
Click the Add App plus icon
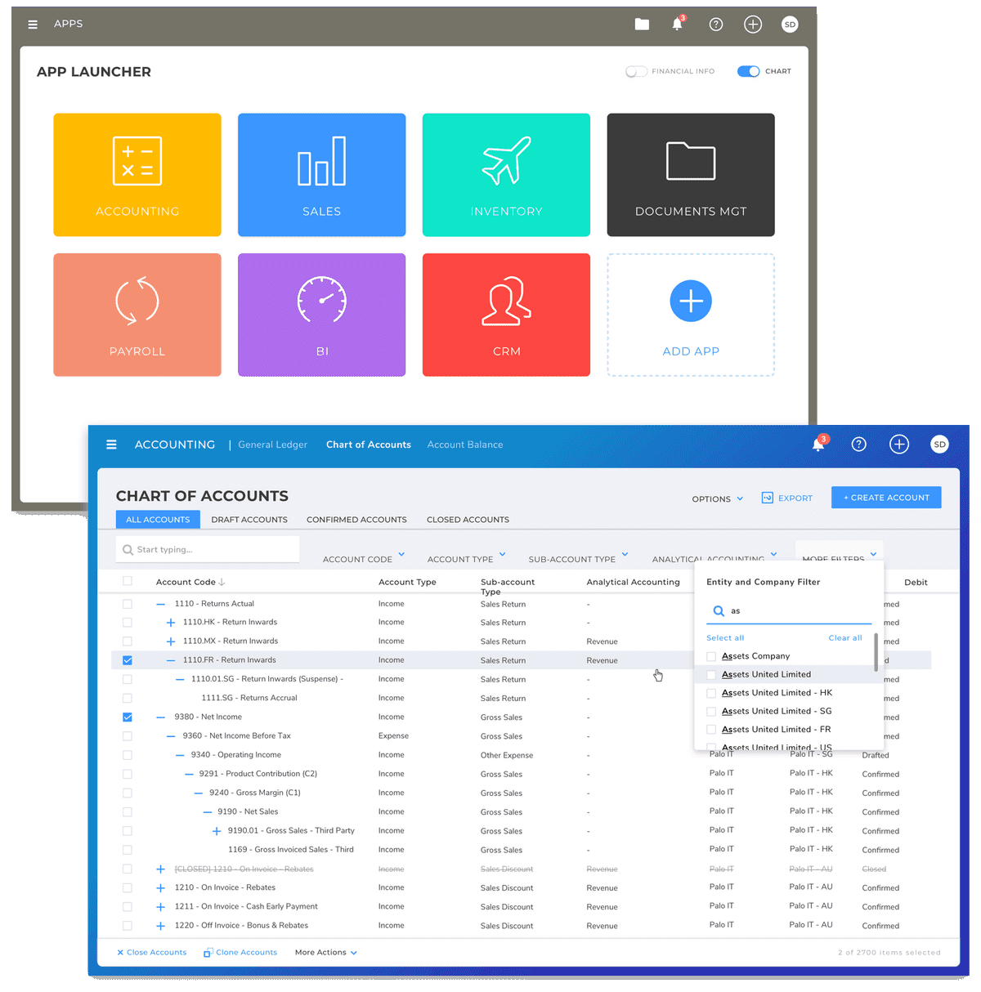pyautogui.click(x=691, y=302)
